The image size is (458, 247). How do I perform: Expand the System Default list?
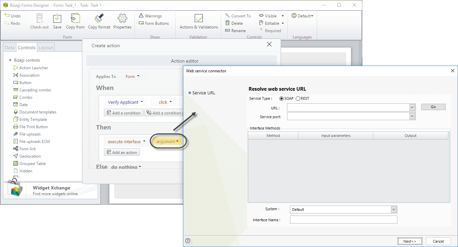click(394, 210)
